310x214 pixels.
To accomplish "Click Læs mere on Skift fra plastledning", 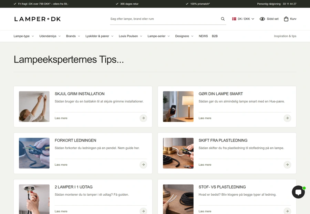I will 205,165.
